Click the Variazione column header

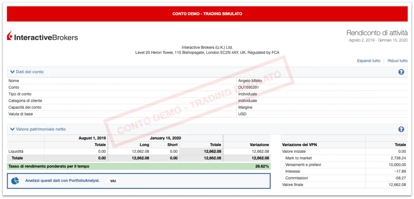point(259,145)
